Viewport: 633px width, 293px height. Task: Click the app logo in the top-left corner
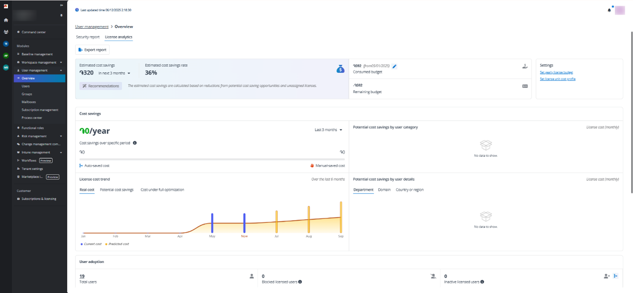click(6, 6)
